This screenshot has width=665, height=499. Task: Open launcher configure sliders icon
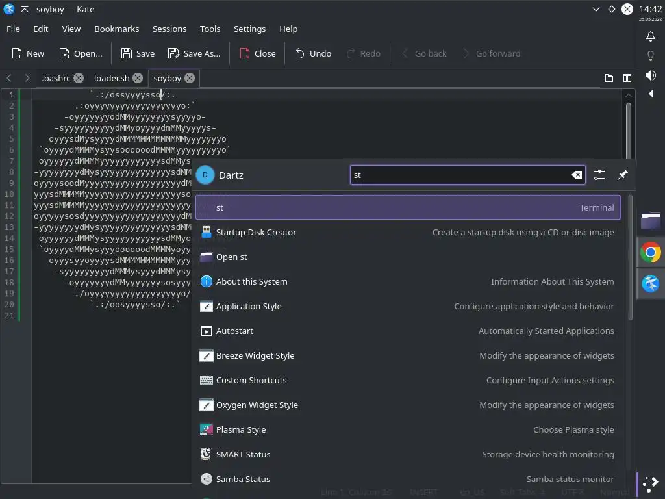(599, 175)
